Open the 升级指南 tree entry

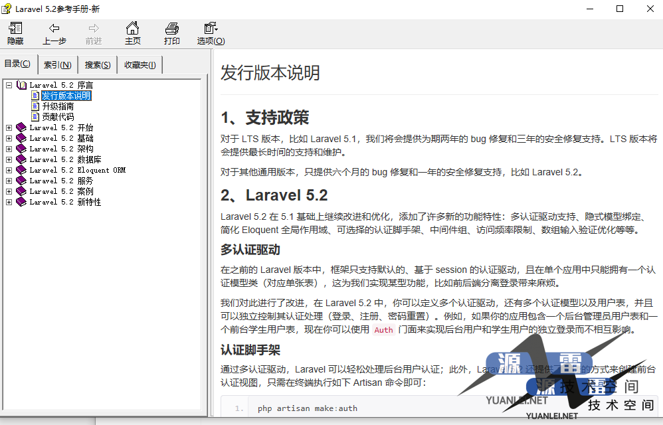point(58,106)
